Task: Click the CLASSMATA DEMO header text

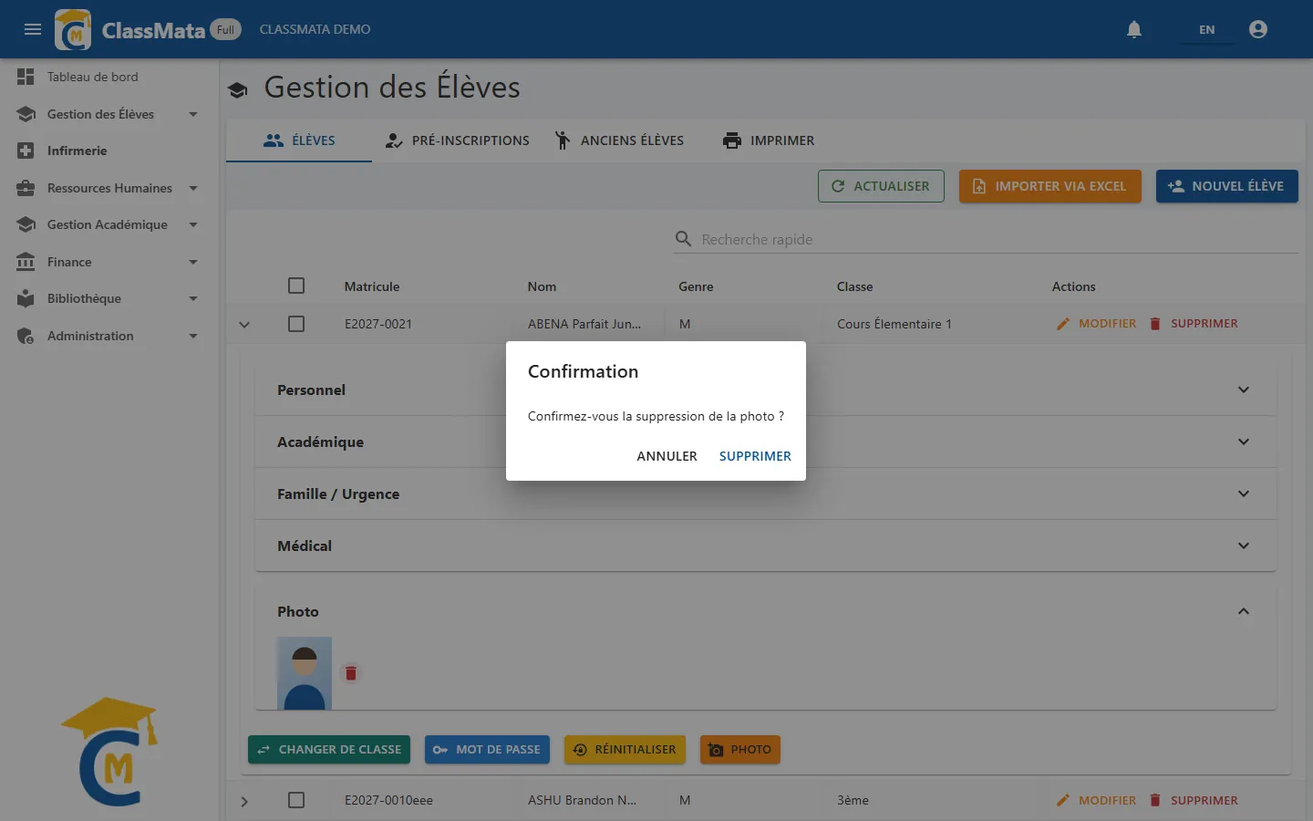Action: click(315, 29)
